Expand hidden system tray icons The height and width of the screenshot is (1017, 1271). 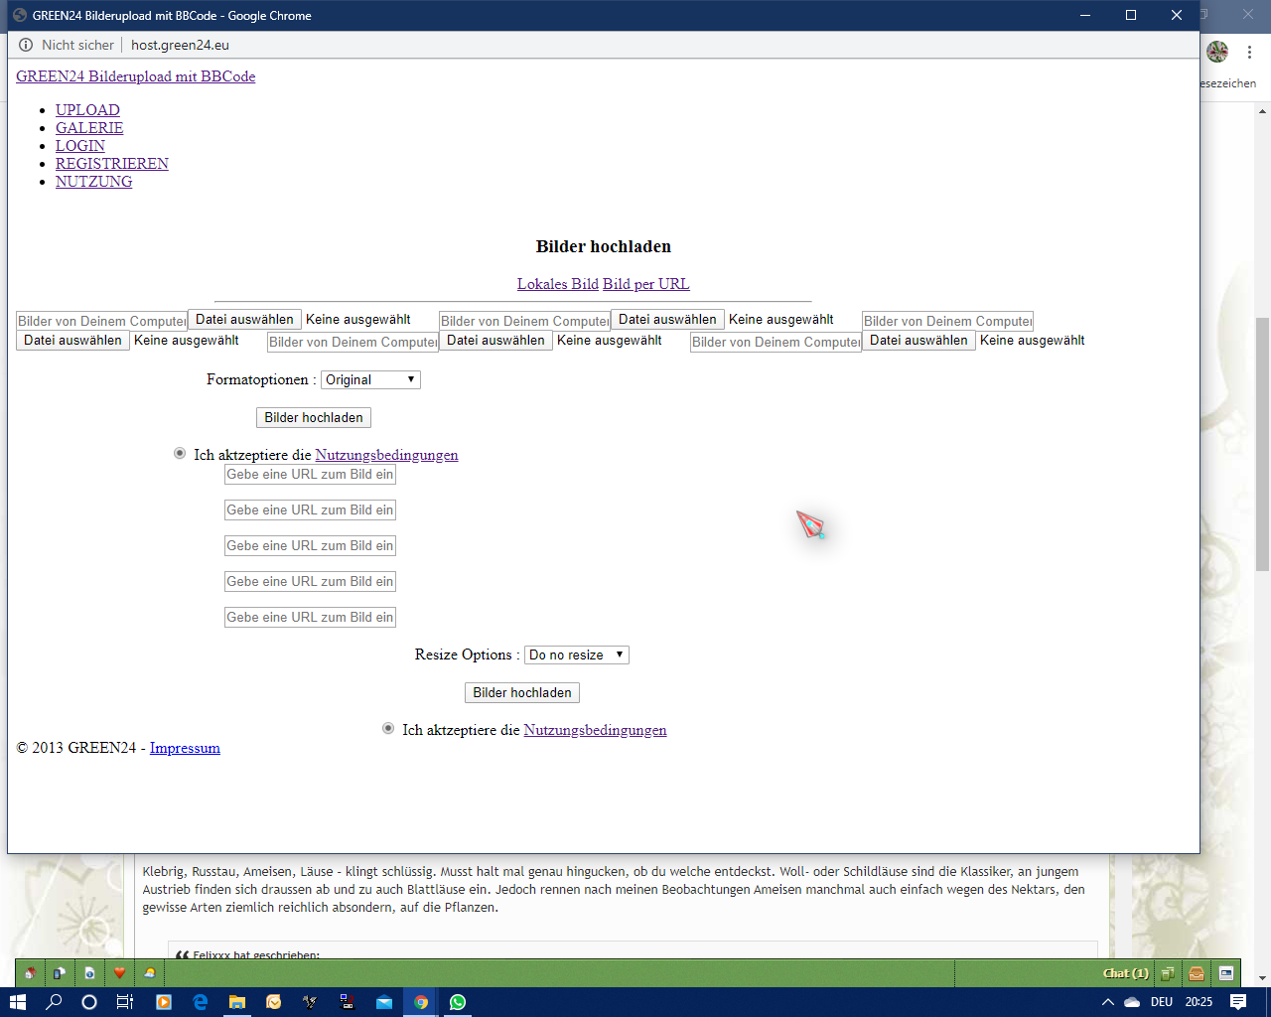click(1108, 1002)
